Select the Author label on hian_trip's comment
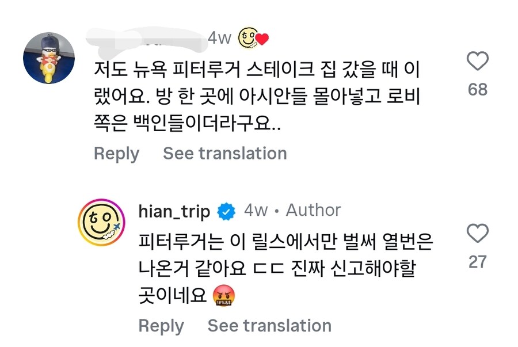 (311, 211)
